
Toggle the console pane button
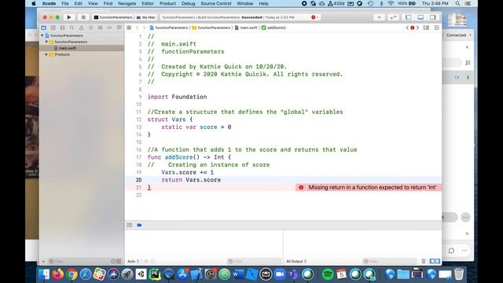438,261
